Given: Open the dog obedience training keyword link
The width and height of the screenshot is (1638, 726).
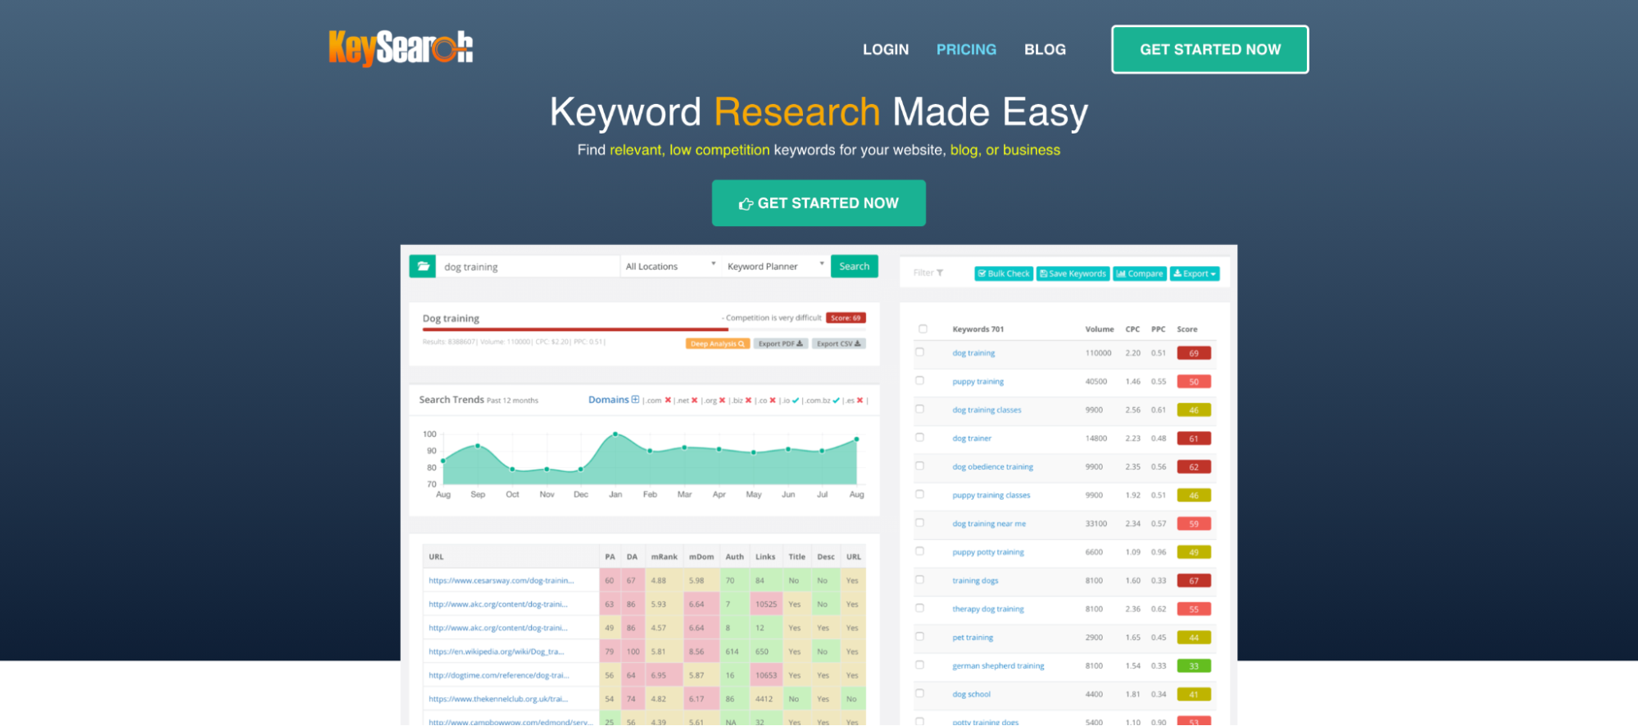Looking at the screenshot, I should click(x=992, y=467).
